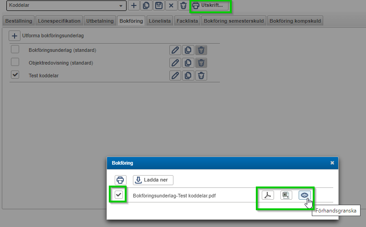Screen dimensions: 366x227
Task: Click the plus beside Utforma bokföringsunderlag
Action: (x=15, y=36)
